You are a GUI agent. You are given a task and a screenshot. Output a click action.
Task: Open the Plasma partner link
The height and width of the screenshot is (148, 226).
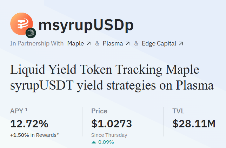click(x=113, y=44)
